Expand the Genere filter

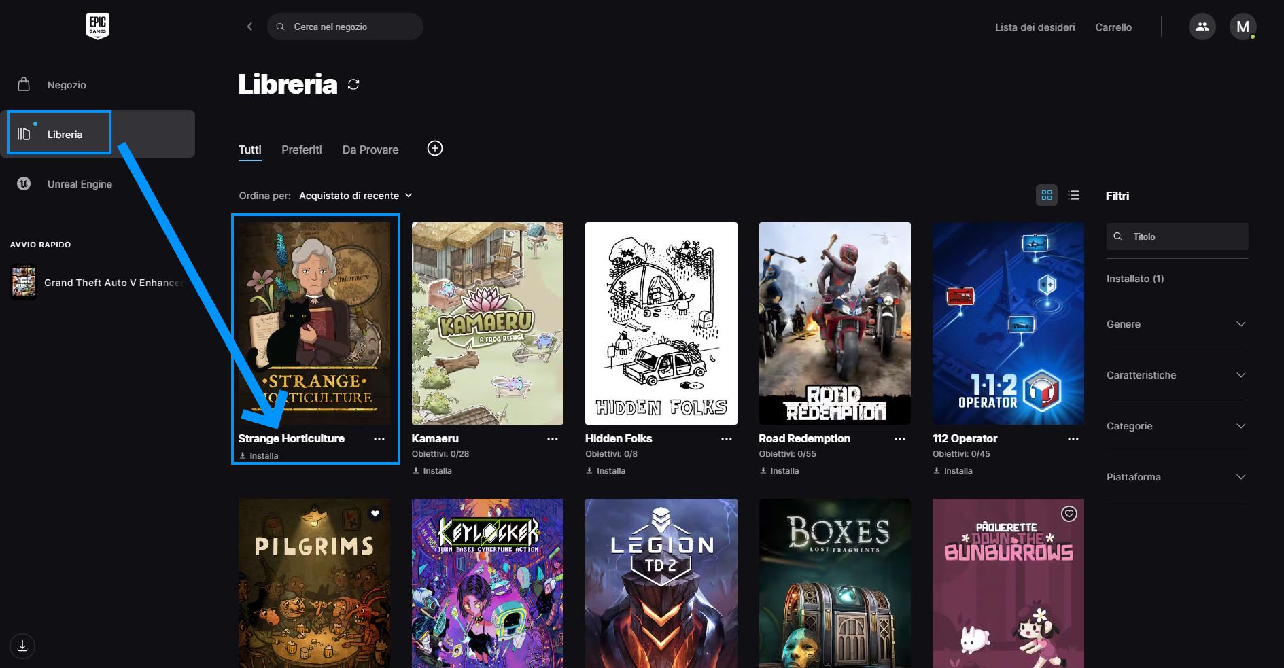1177,324
